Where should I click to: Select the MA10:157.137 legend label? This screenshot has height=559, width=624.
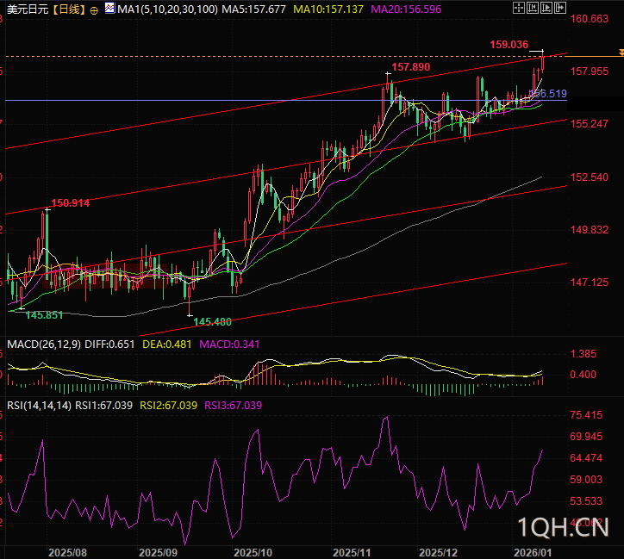click(328, 9)
